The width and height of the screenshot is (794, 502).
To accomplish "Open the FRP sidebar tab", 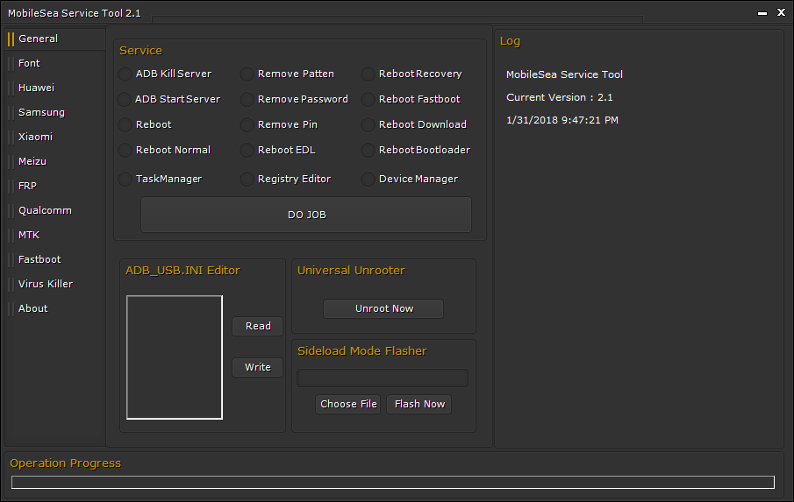I will pos(55,186).
